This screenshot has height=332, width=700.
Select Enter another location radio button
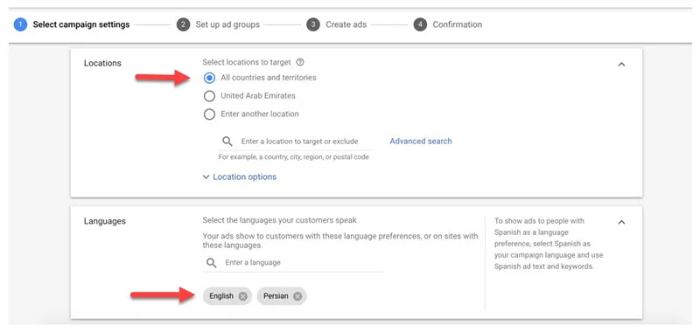pyautogui.click(x=209, y=114)
